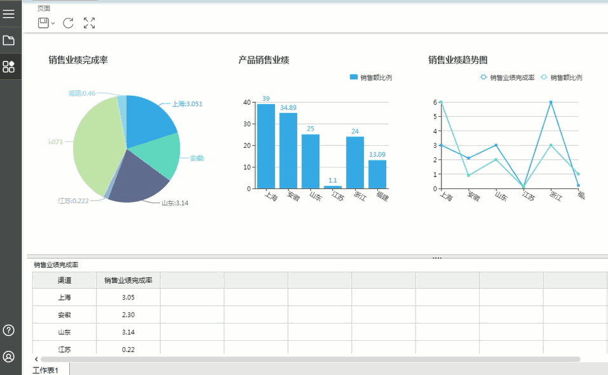The image size is (608, 375).
Task: Toggle 销售额比例 legend in the bar chart
Action: pos(370,77)
